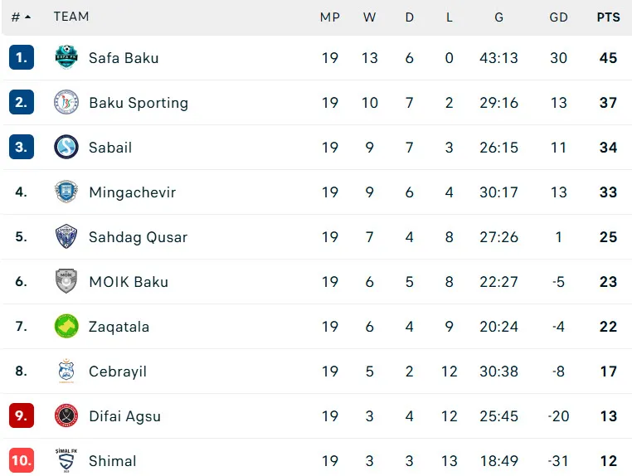The height and width of the screenshot is (476, 632).
Task: Click the Sahdag Qusar shield logo
Action: pos(66,236)
